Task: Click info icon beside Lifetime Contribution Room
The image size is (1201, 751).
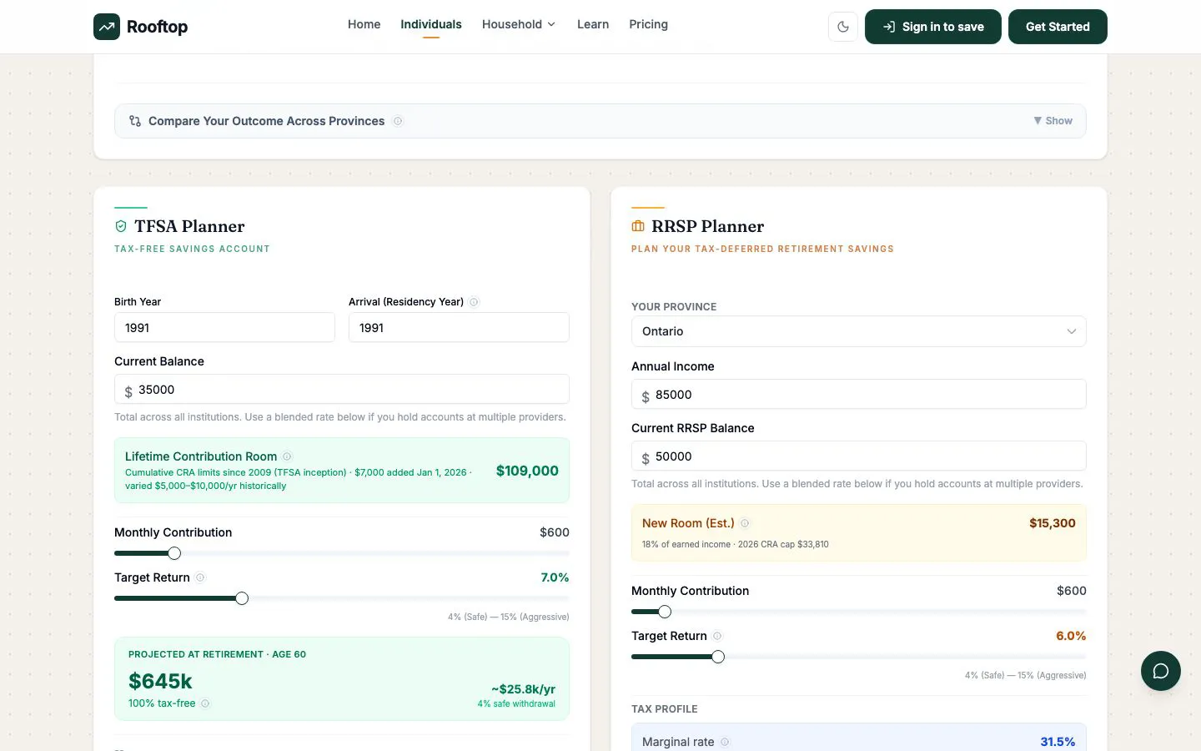Action: [287, 456]
